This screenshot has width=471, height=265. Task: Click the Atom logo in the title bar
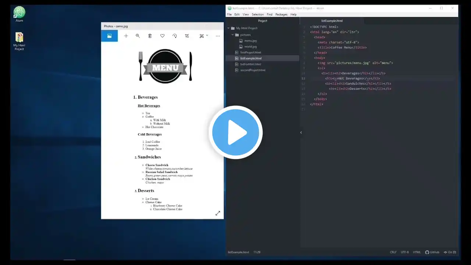(x=230, y=8)
